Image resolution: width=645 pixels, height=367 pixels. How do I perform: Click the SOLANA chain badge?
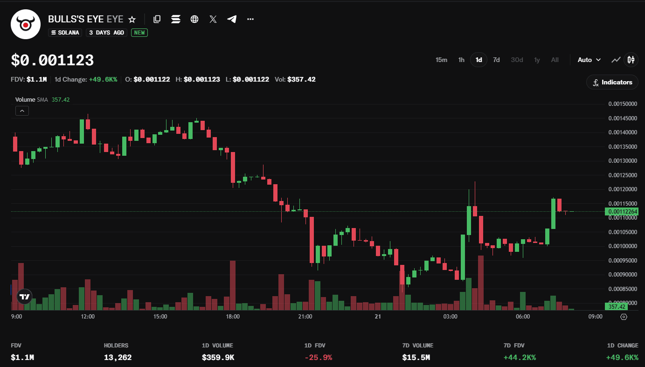point(65,33)
